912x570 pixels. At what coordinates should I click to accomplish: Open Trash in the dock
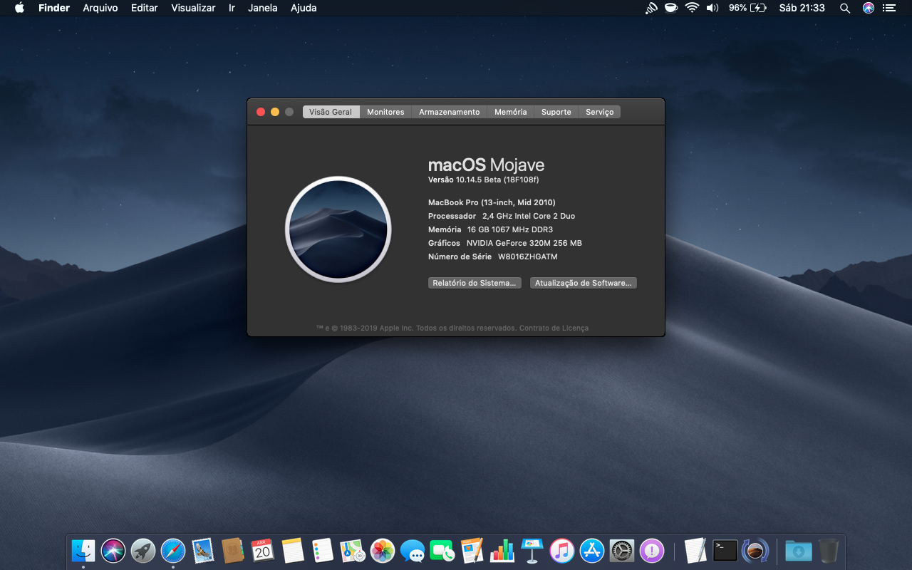click(829, 551)
